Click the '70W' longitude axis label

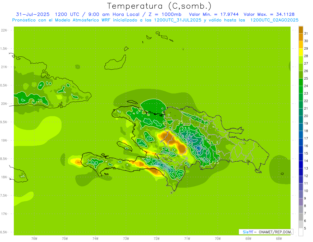(218, 238)
